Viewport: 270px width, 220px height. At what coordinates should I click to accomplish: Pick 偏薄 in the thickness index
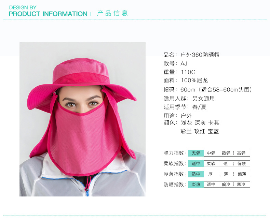[x=242, y=174]
